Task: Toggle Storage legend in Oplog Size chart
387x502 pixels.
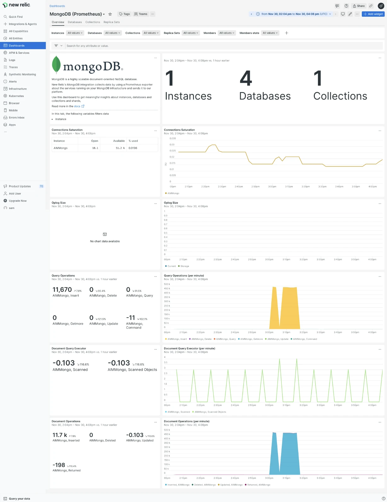Action: pos(183,266)
